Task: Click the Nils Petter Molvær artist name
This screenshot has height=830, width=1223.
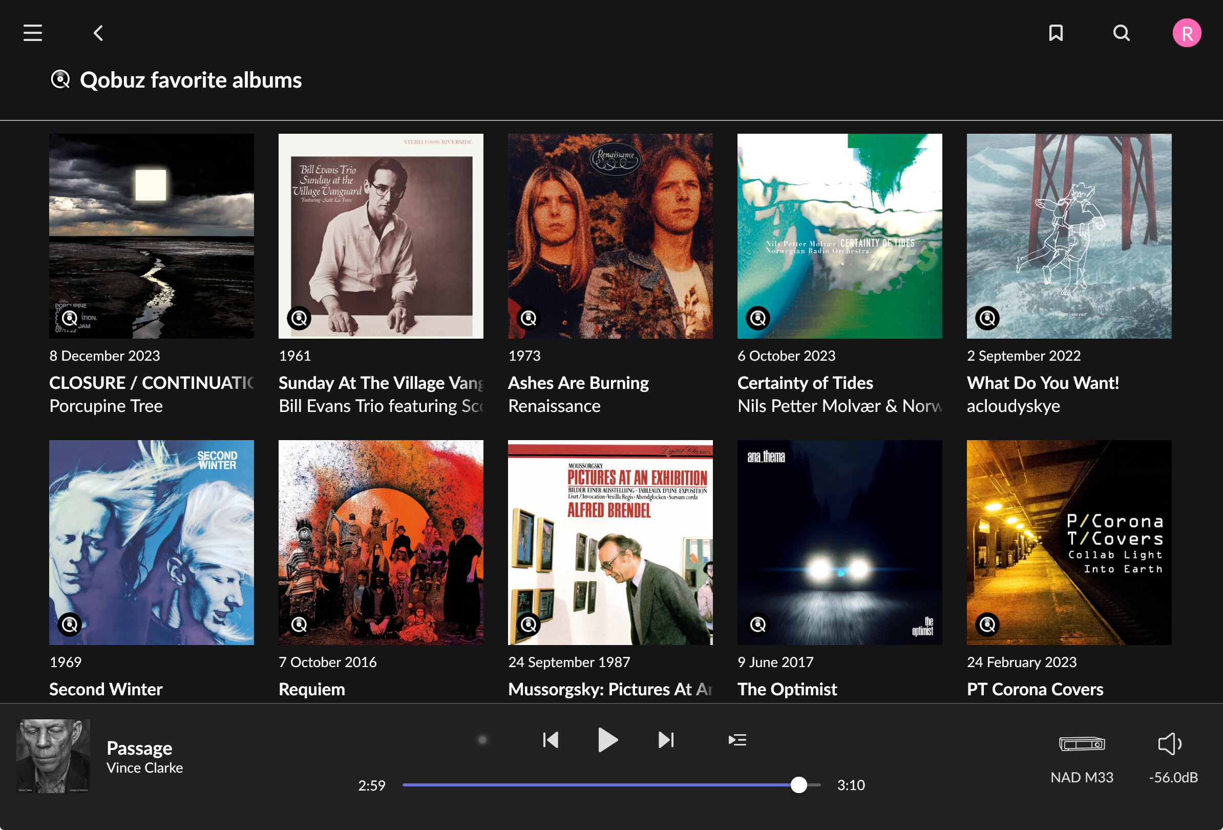Action: 840,406
